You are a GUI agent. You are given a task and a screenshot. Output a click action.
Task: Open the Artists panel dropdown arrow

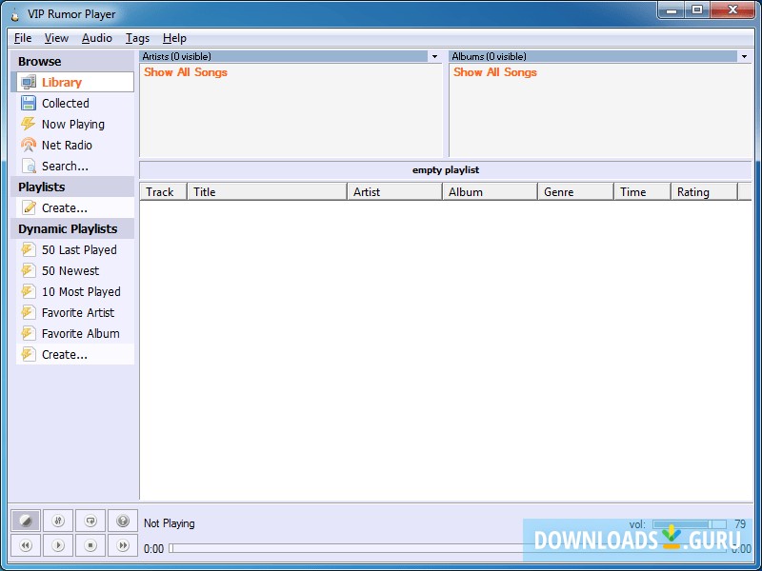434,56
